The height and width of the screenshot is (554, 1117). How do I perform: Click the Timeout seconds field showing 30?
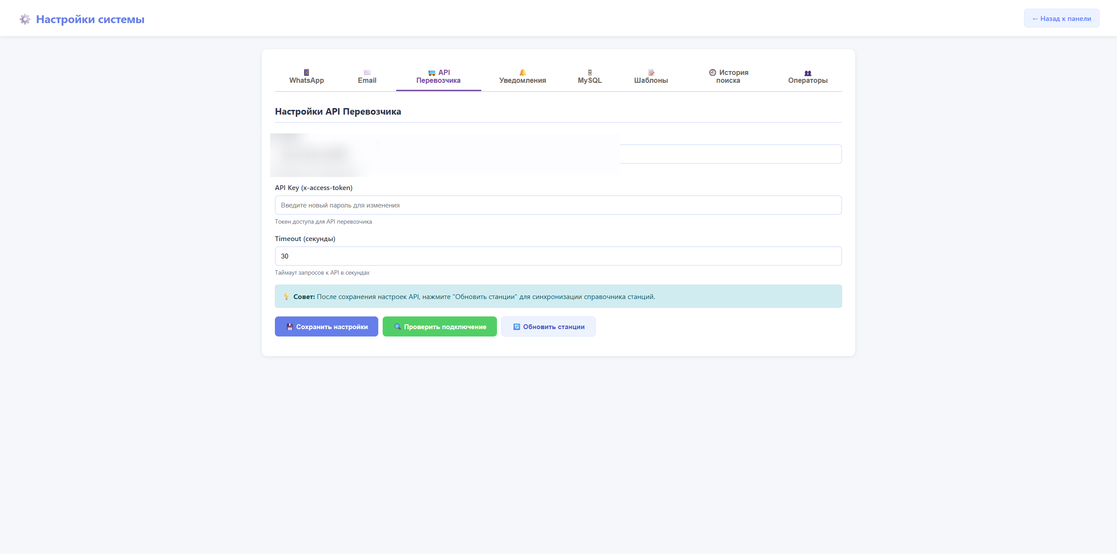(x=558, y=256)
